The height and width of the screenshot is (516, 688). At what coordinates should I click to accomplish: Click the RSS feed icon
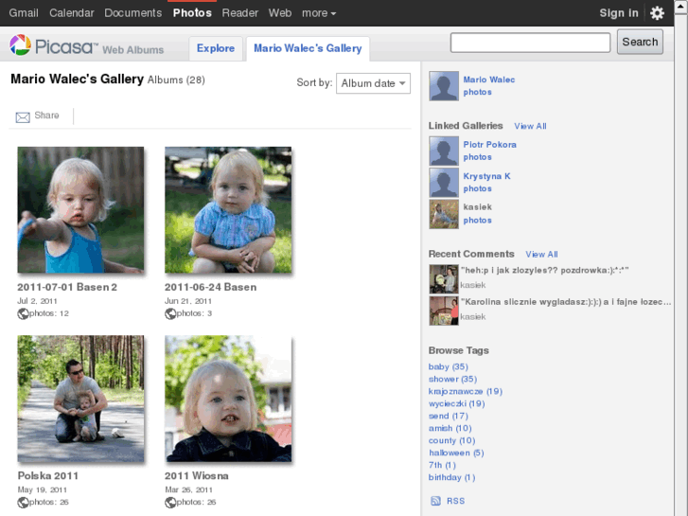[435, 501]
